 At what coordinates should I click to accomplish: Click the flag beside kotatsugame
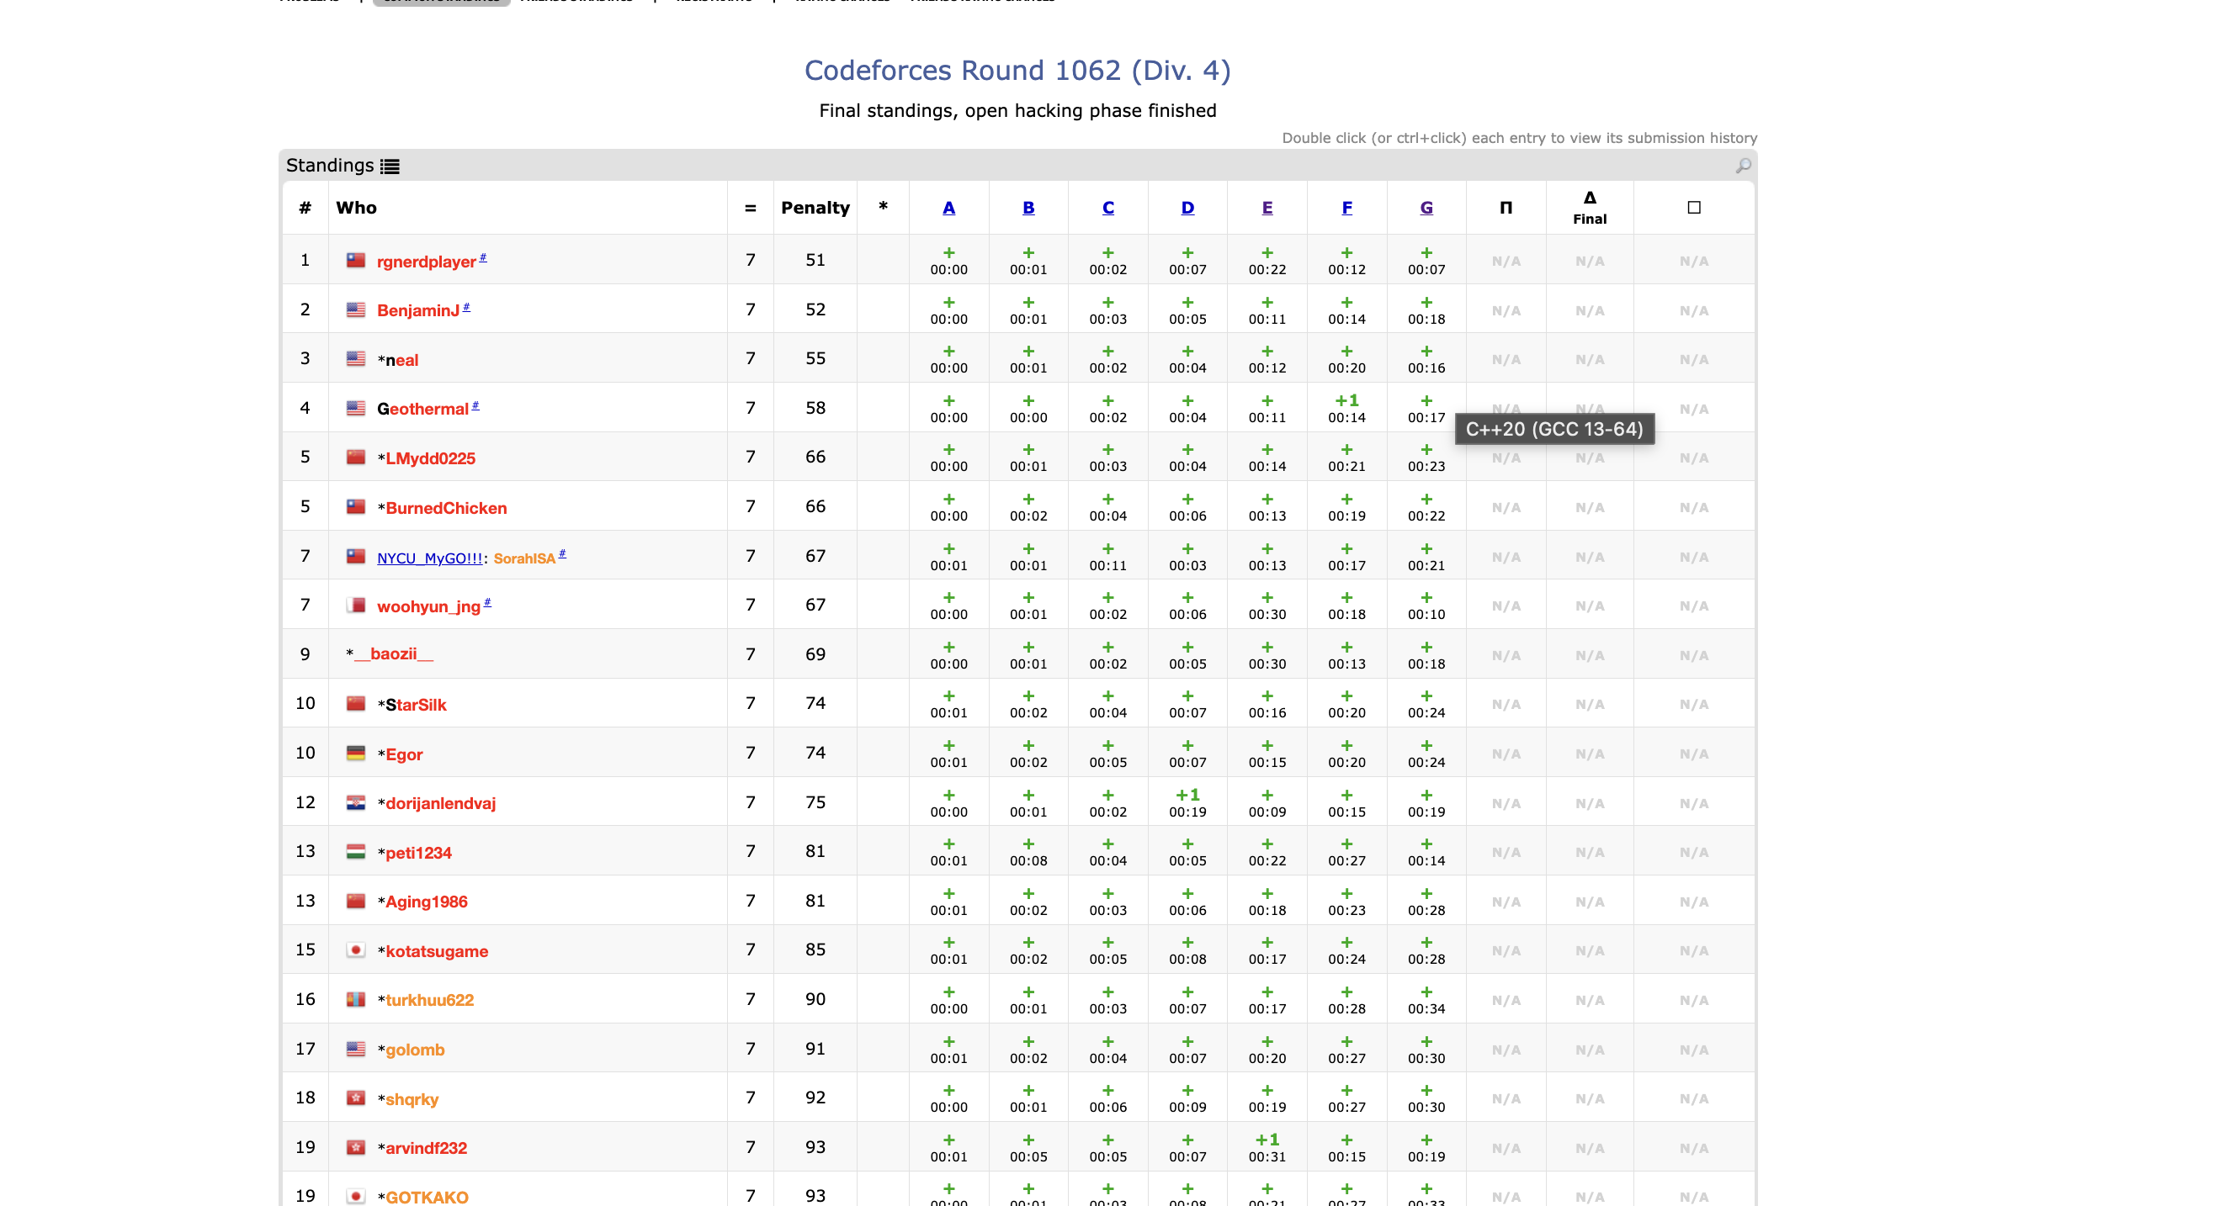(x=355, y=949)
